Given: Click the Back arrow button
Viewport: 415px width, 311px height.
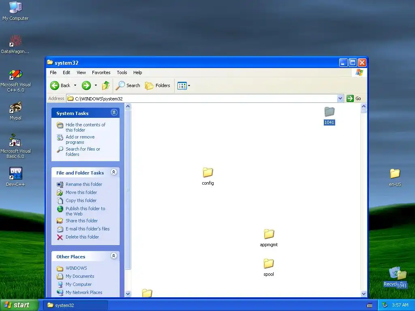Looking at the screenshot, I should [60, 85].
